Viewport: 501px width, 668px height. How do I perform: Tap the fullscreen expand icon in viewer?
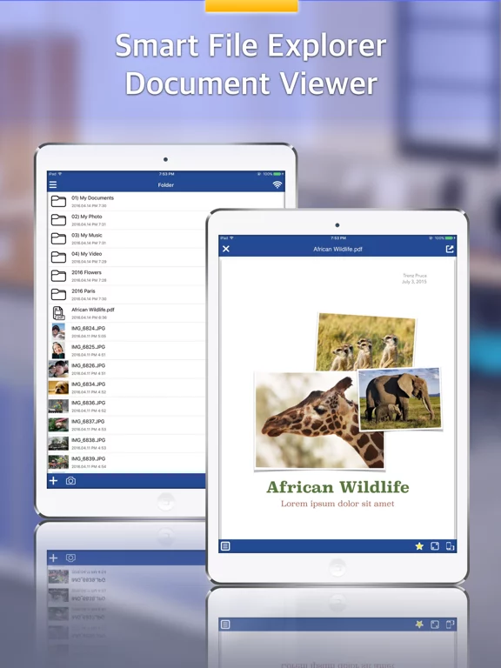435,545
